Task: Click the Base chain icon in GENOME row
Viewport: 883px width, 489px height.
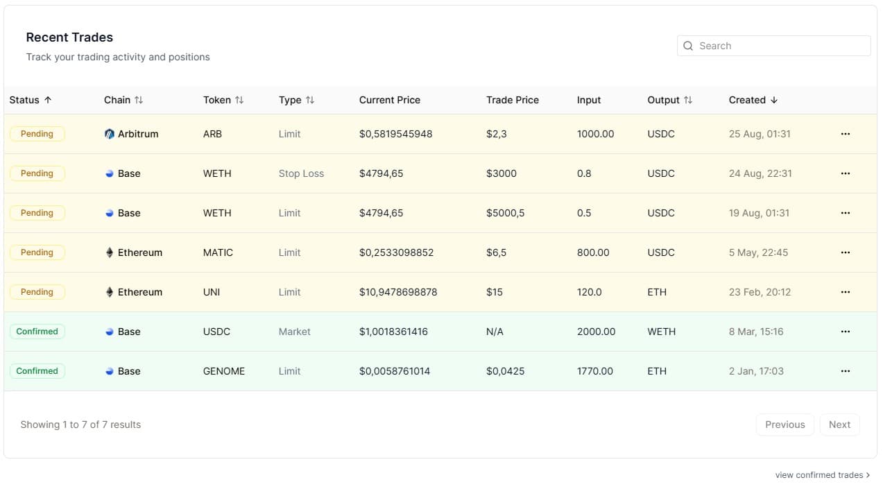Action: (109, 371)
